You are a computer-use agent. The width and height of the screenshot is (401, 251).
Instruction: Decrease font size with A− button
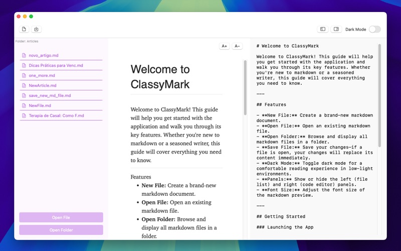click(237, 46)
